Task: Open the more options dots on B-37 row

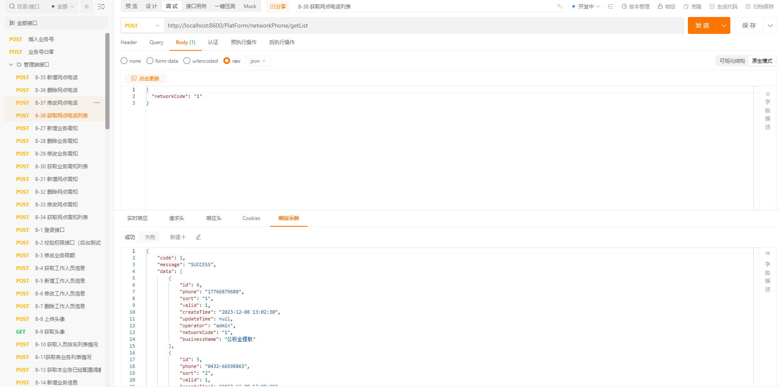Action: (97, 103)
